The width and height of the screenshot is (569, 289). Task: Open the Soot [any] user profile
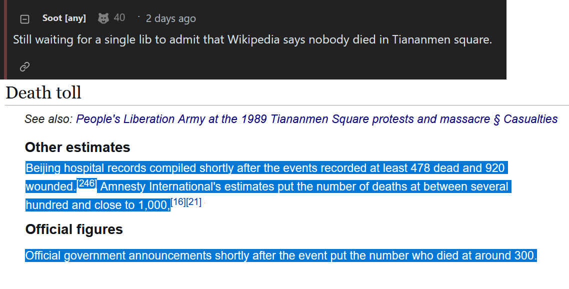click(64, 18)
